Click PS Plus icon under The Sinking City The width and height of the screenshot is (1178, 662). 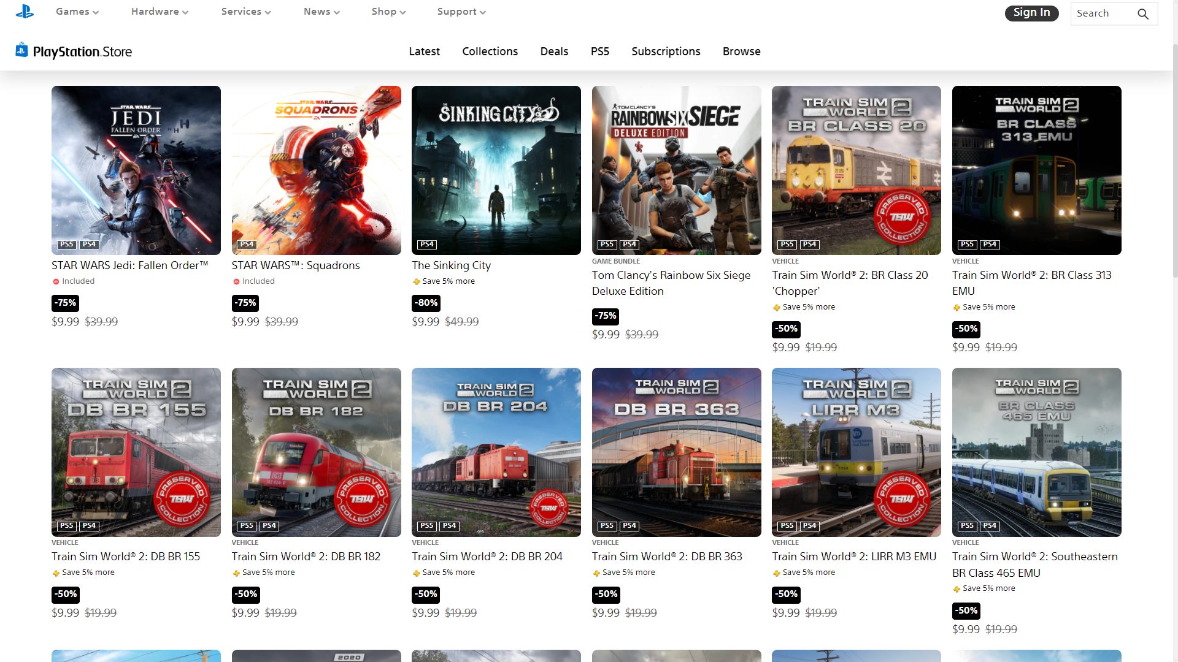(x=417, y=282)
